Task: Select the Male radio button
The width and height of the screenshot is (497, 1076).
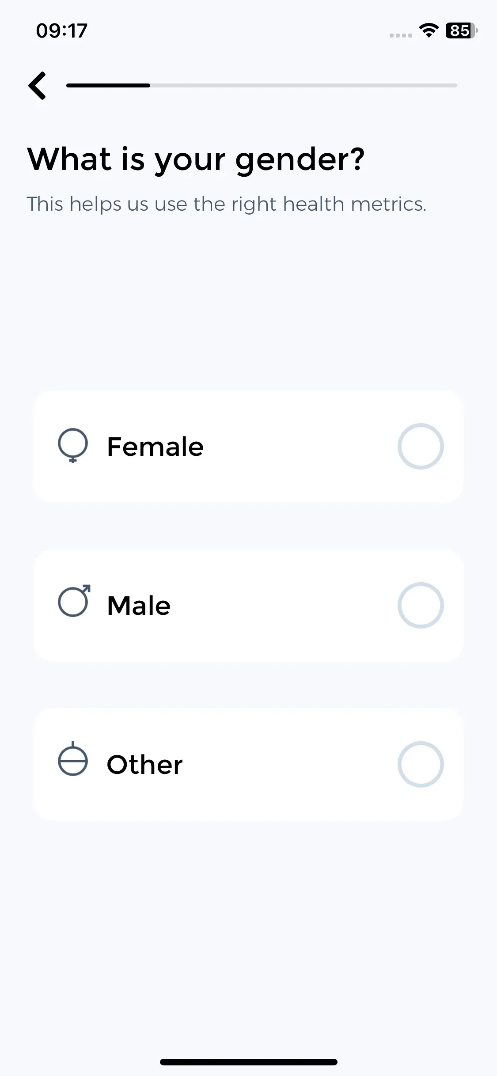Action: click(421, 605)
